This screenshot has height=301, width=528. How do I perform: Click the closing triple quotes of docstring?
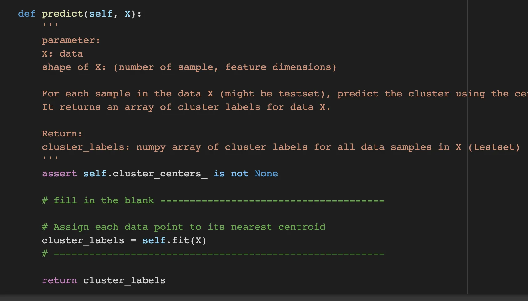point(50,158)
